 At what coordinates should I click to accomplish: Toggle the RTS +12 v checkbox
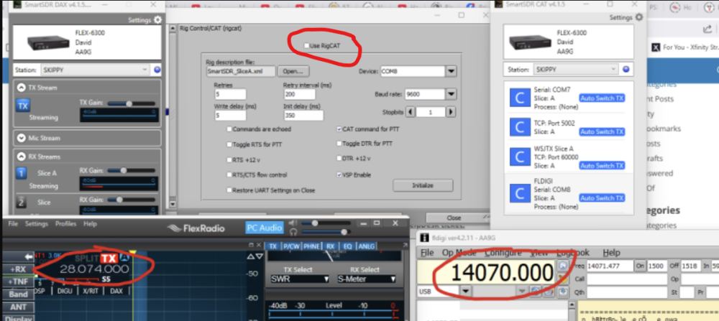coord(229,160)
